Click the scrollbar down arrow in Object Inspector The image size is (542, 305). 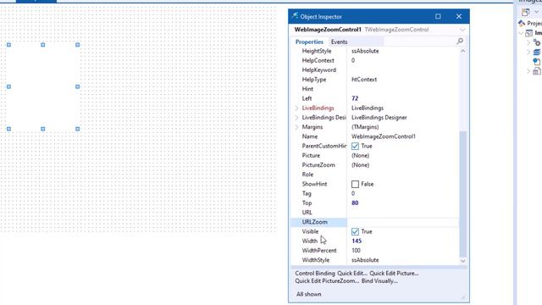pyautogui.click(x=463, y=261)
